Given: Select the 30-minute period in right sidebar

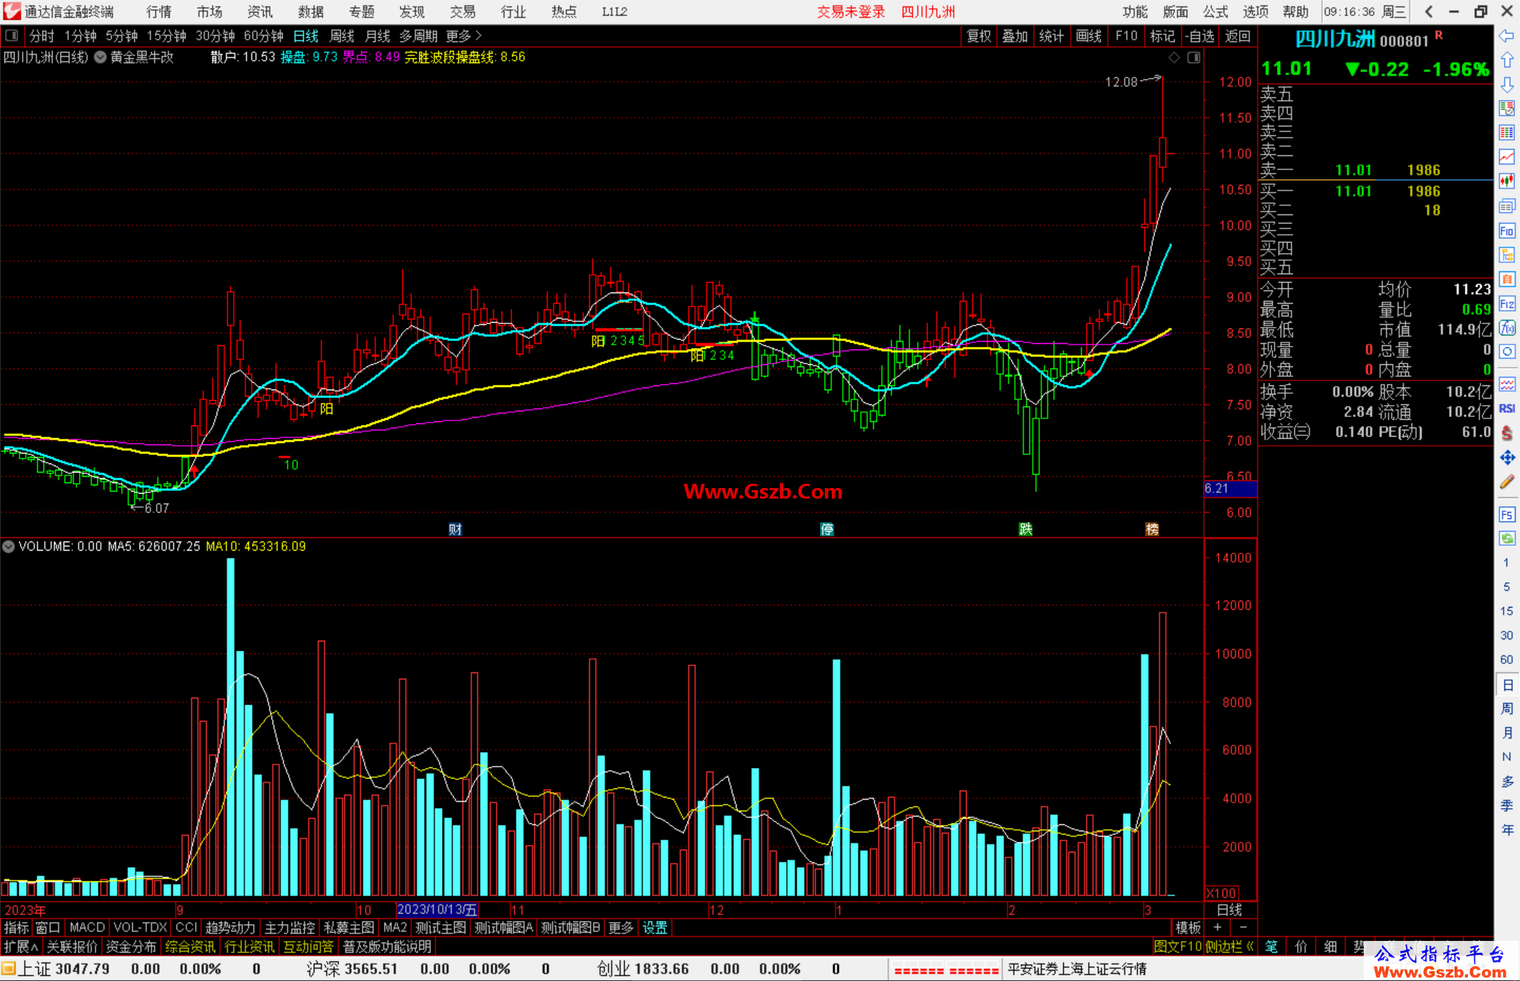Looking at the screenshot, I should (1507, 636).
